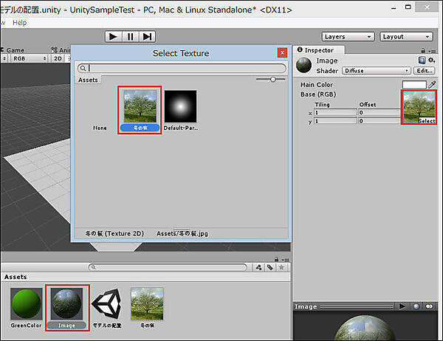Click the Tiling x input field
Screen dimensions: 443x341
point(335,112)
